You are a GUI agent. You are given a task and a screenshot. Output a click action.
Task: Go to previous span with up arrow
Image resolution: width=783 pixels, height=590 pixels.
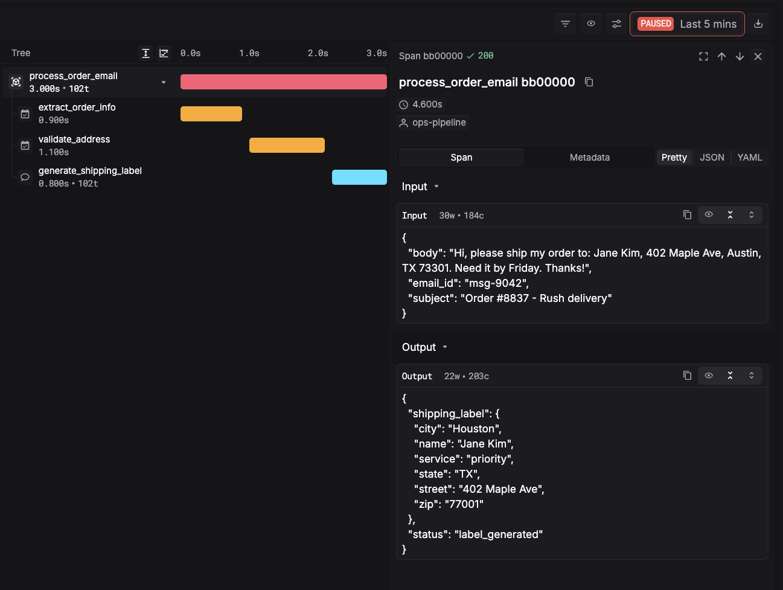721,56
